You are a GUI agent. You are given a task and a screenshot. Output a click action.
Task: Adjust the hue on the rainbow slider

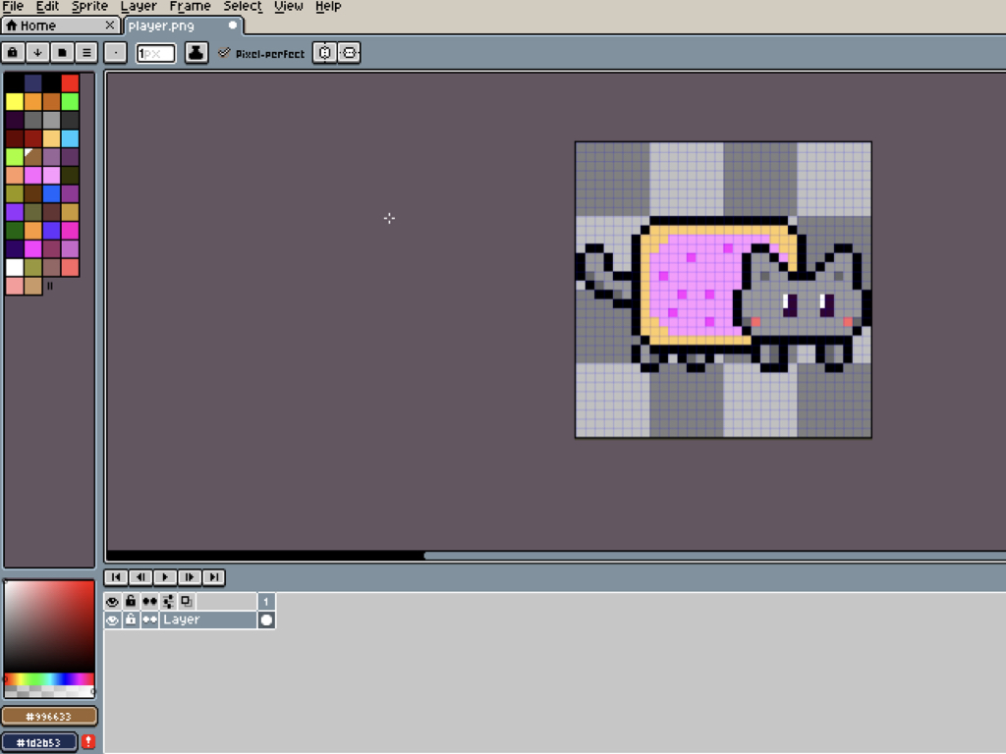coord(49,679)
